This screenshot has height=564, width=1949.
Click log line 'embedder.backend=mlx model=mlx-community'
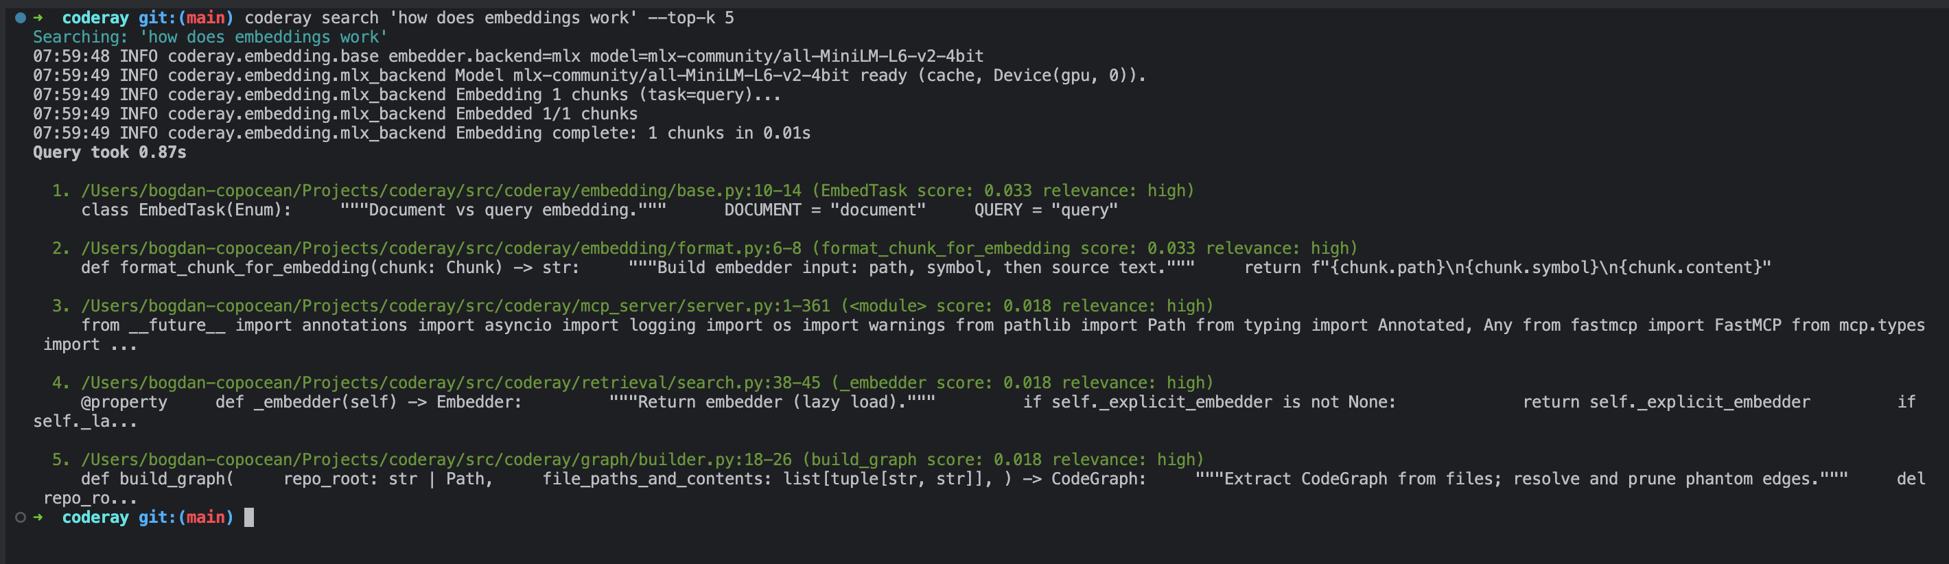pyautogui.click(x=509, y=57)
